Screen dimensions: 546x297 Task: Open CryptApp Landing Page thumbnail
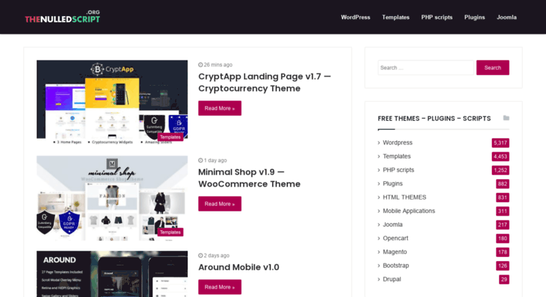pyautogui.click(x=112, y=103)
